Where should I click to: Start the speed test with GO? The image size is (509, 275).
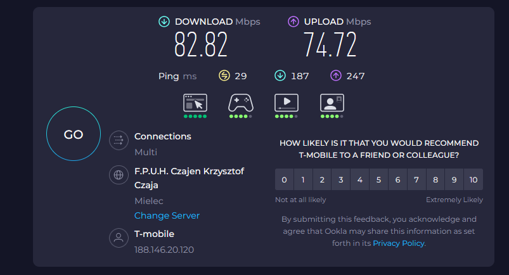74,134
